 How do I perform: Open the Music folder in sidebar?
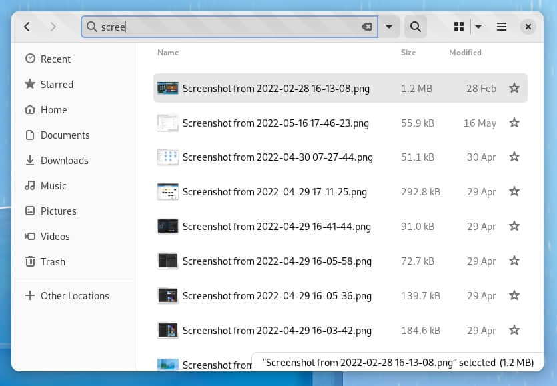click(53, 186)
